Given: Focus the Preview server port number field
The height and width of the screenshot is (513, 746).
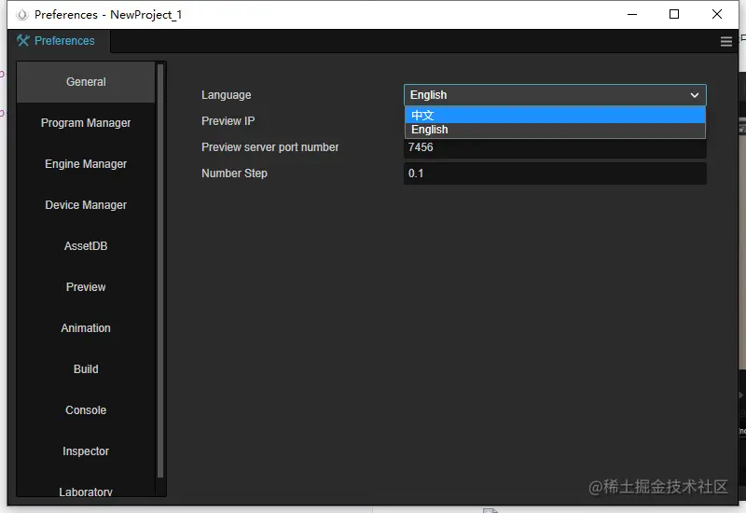Looking at the screenshot, I should click(x=555, y=147).
